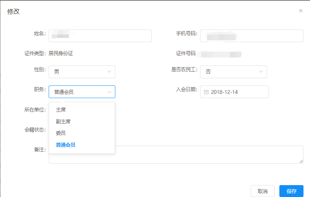Click the 会籍状态 label
This screenshot has width=310, height=197.
(35, 130)
